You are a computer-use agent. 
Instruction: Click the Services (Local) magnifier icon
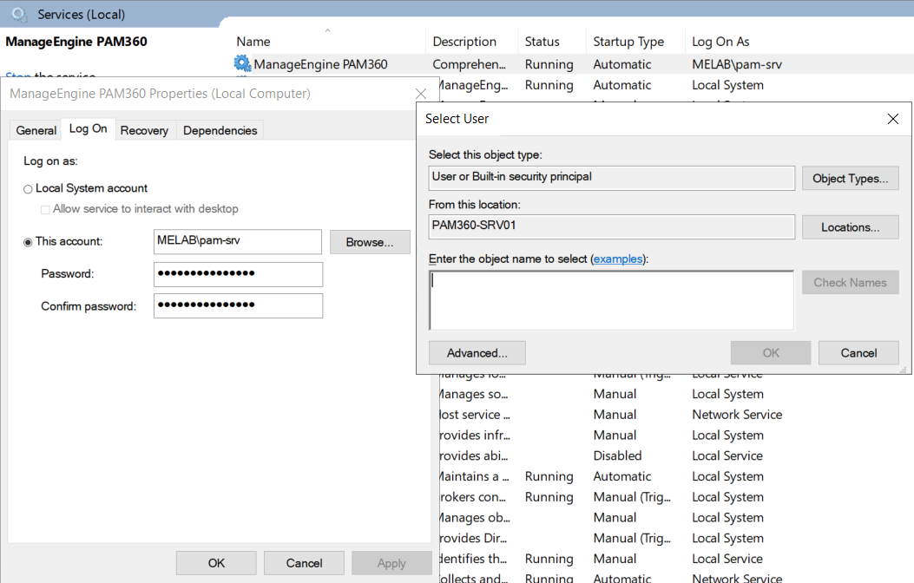[x=19, y=14]
